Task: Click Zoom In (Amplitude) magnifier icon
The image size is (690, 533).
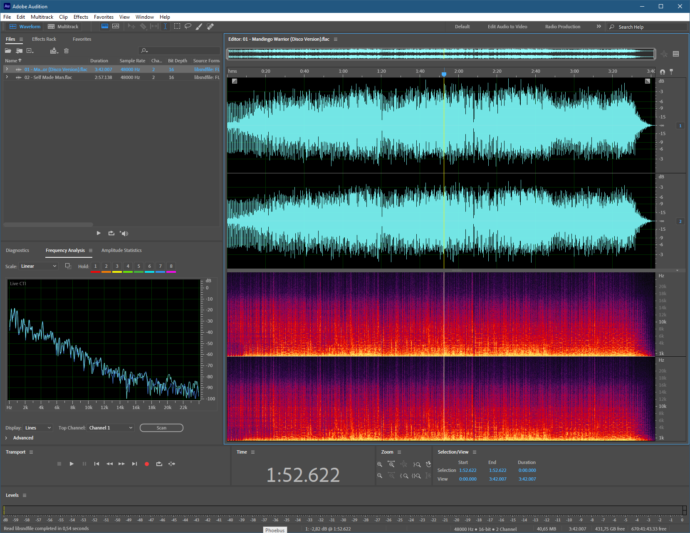Action: (x=379, y=464)
